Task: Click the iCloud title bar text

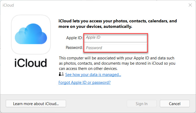Action: tap(8, 5)
